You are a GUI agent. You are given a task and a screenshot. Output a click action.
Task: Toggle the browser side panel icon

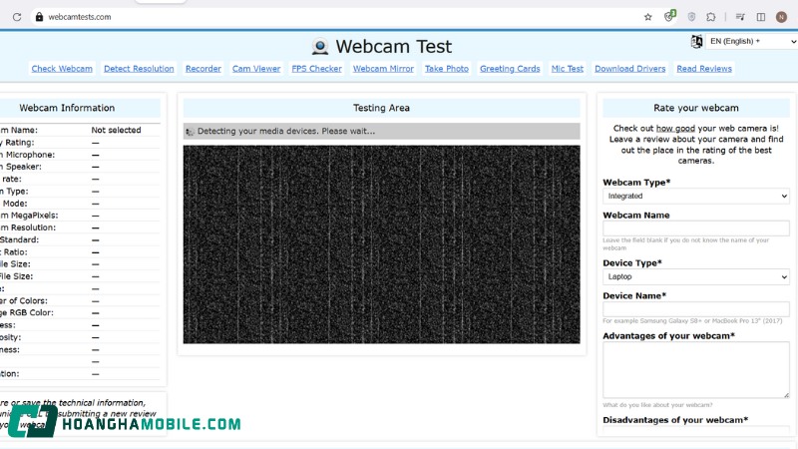point(761,17)
